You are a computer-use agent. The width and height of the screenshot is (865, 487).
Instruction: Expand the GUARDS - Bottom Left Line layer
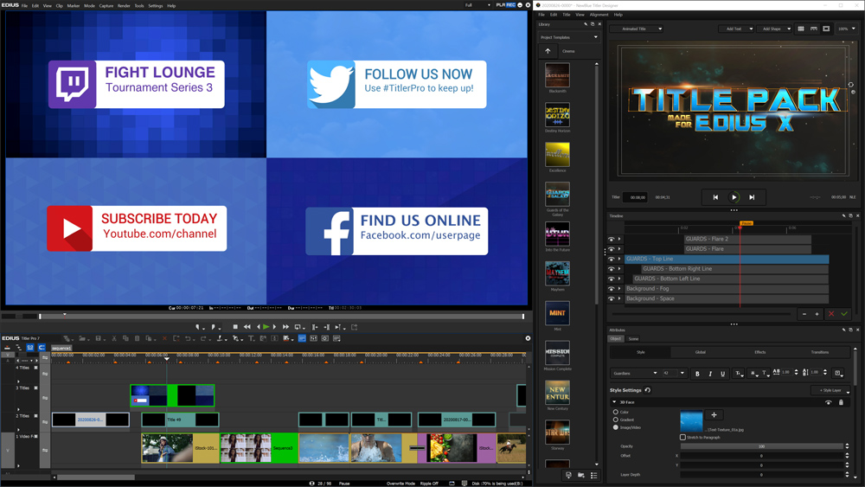(619, 279)
